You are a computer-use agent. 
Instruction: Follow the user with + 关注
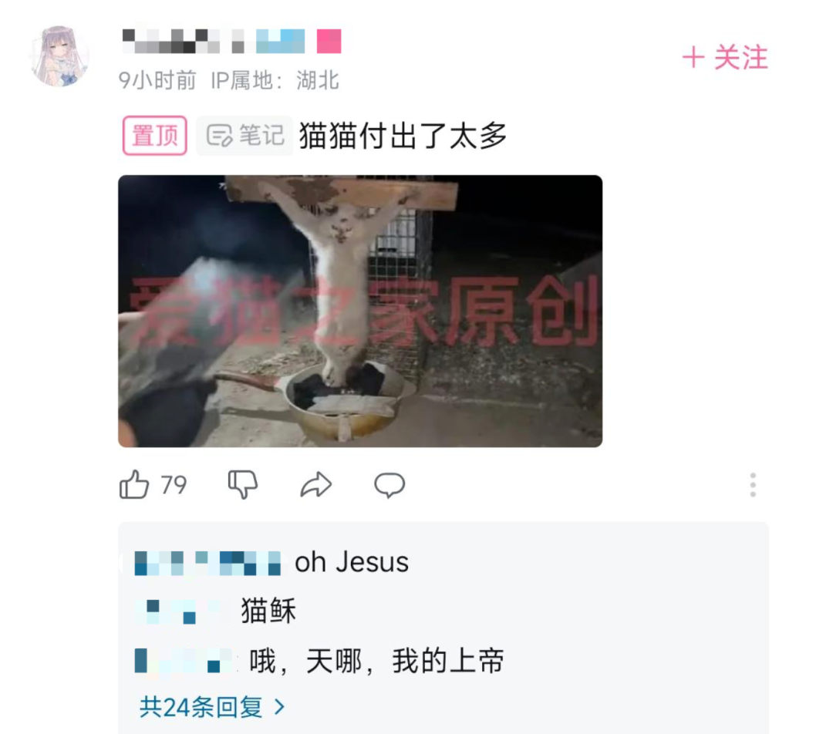[x=725, y=57]
